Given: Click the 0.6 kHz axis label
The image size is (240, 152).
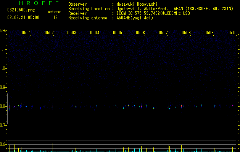Looking at the screenshot, I should 3,144.
